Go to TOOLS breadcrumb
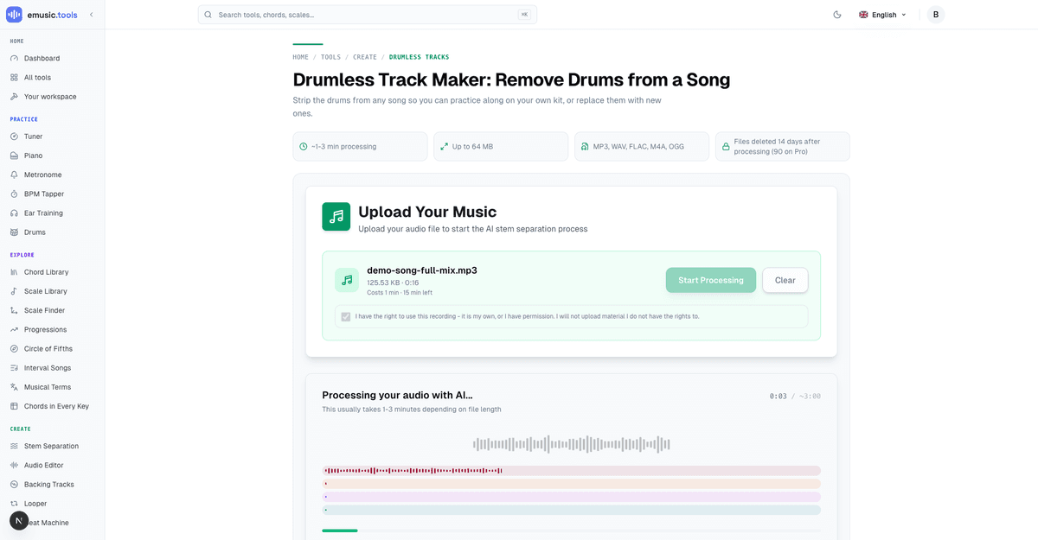The image size is (1038, 540). pyautogui.click(x=330, y=57)
